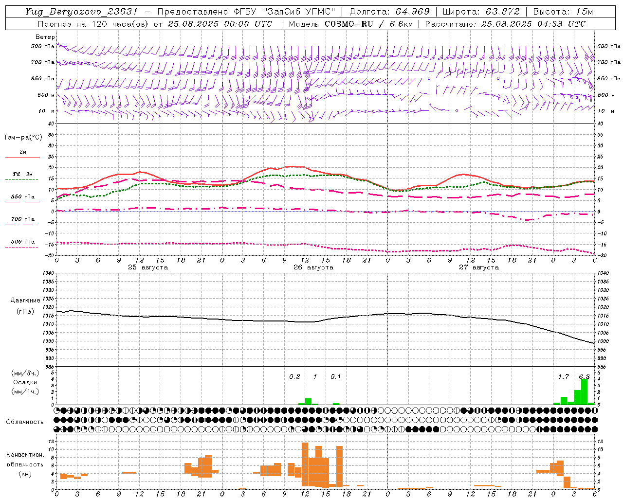This screenshot has height=498, width=623.
Task: Click the Модель COSMO-RU / 6.6км label
Action: (350, 24)
